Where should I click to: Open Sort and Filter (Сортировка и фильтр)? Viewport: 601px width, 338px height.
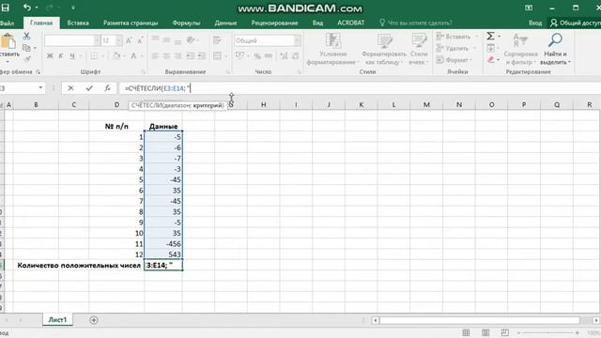pos(520,49)
